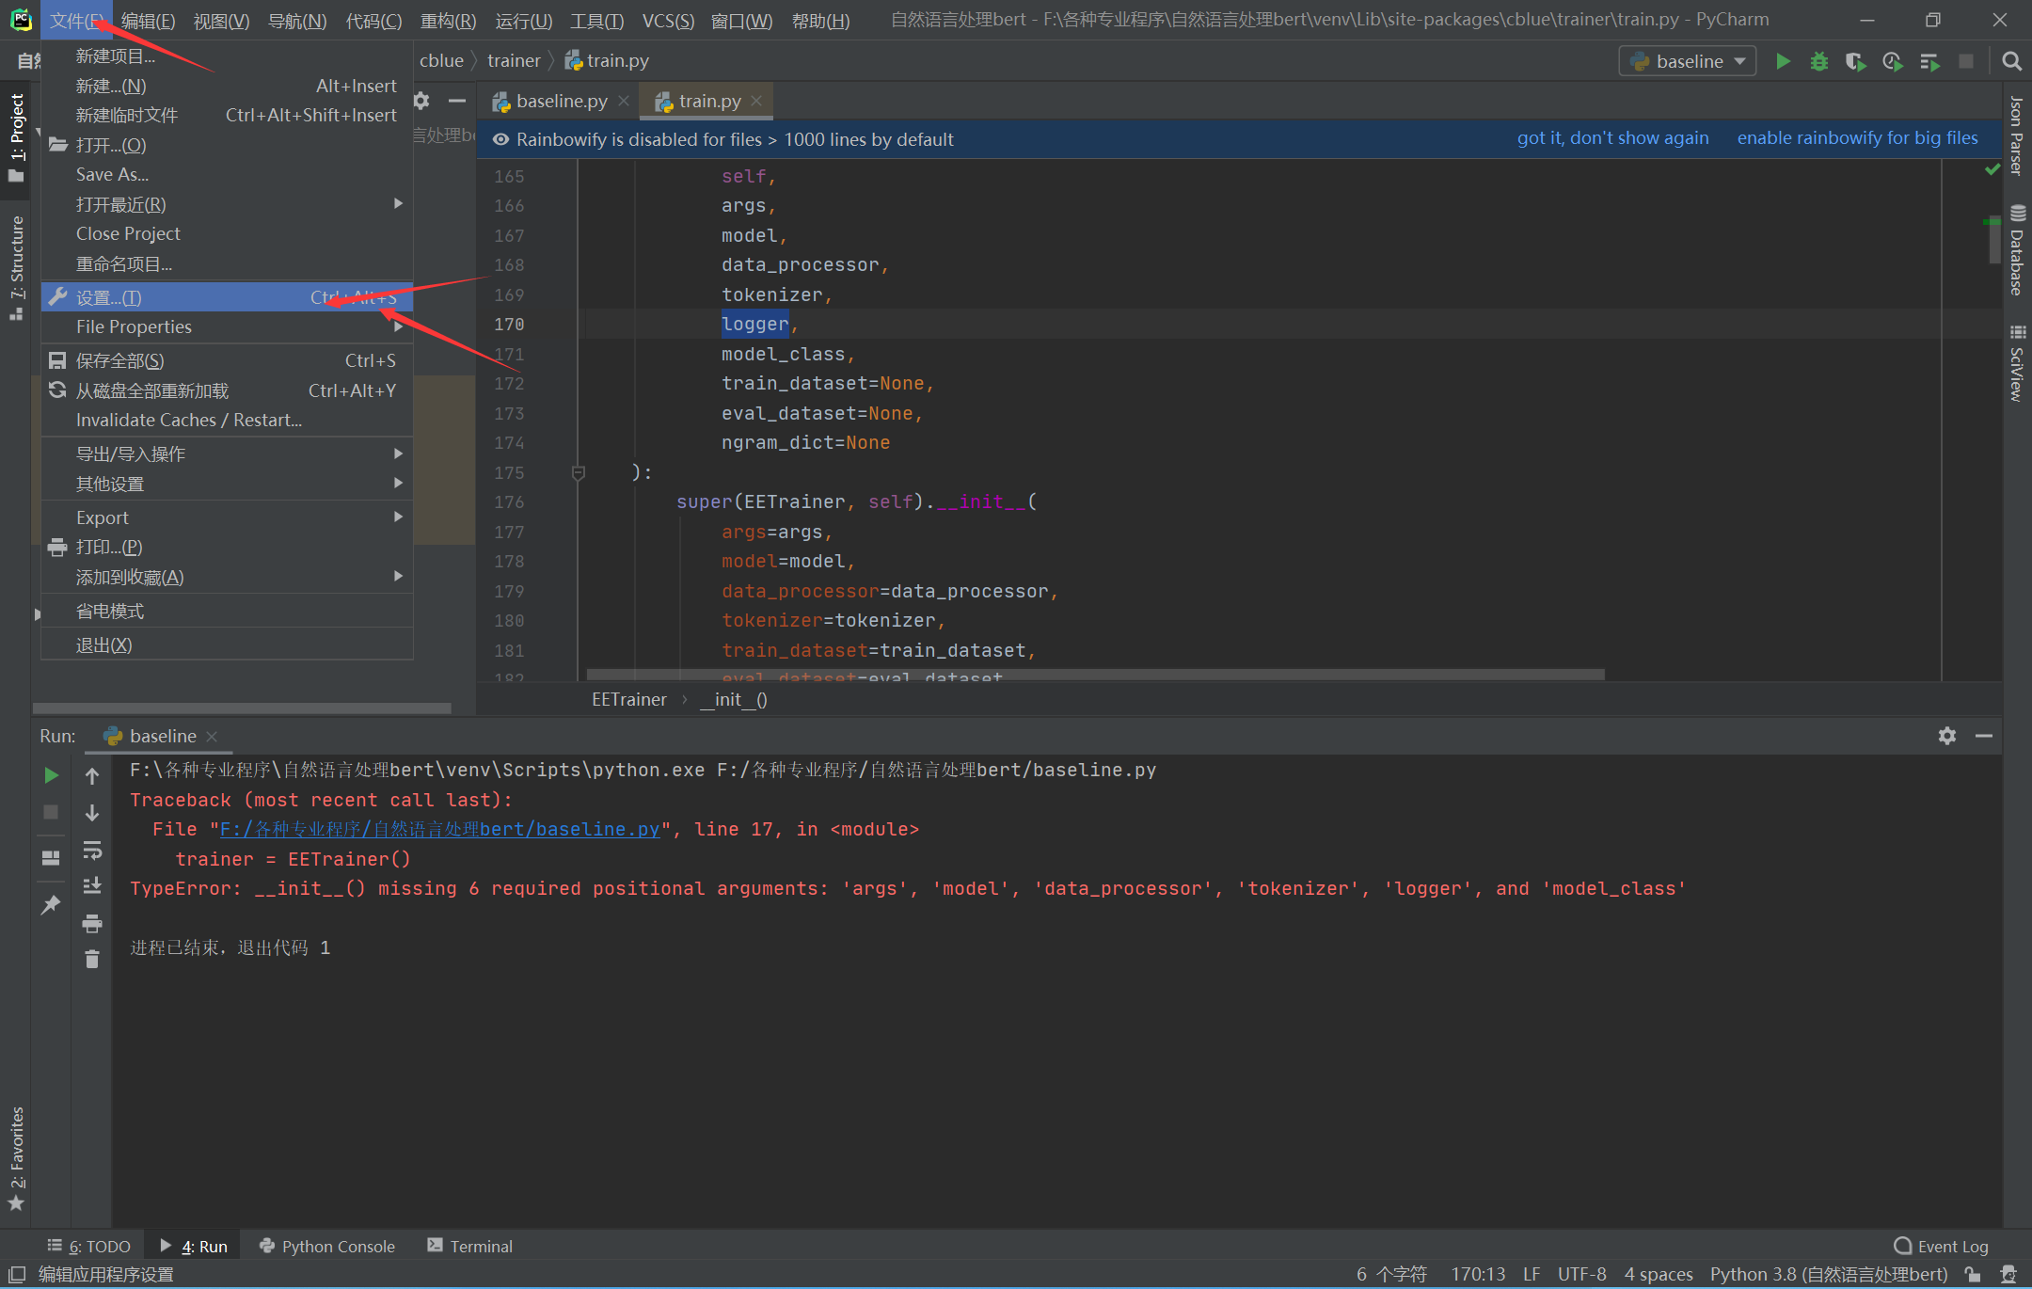Click the green Run baseline button in toolbar

pos(1782,61)
